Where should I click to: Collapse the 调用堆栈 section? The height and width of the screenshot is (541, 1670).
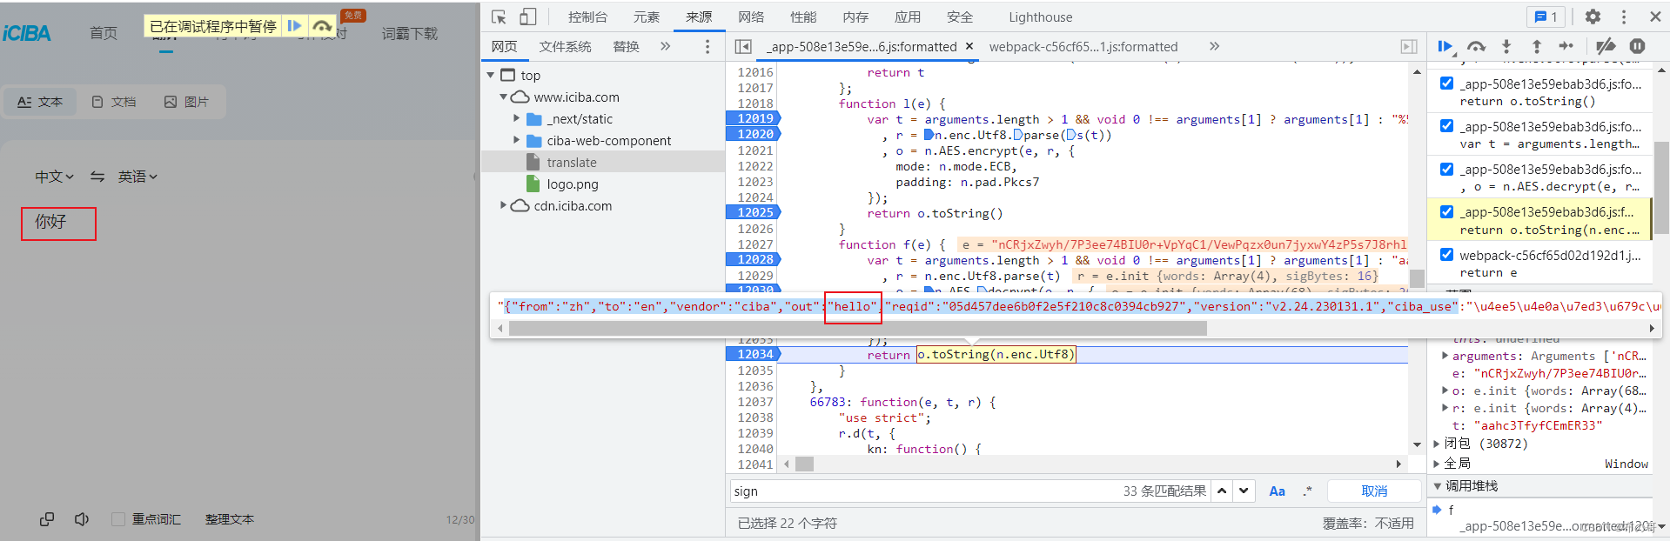(x=1438, y=486)
